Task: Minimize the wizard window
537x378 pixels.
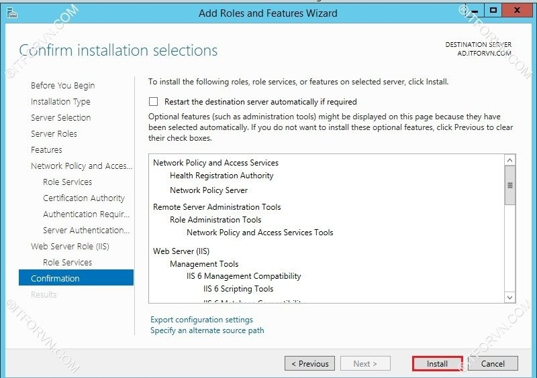Action: click(474, 10)
